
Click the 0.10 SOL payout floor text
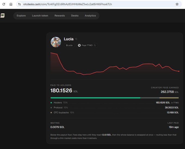tap(107, 135)
